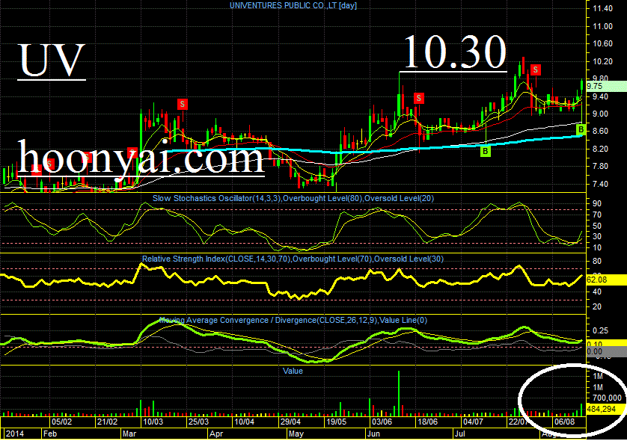
Task: Select the 19/05 date label
Action: pyautogui.click(x=336, y=422)
